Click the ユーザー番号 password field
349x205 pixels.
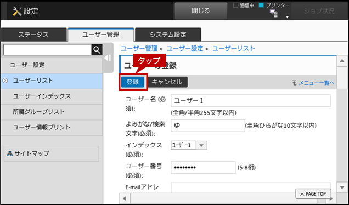(203, 167)
